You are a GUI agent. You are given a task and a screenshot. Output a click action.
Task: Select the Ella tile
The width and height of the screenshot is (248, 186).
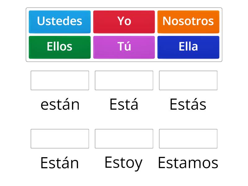pyautogui.click(x=188, y=47)
